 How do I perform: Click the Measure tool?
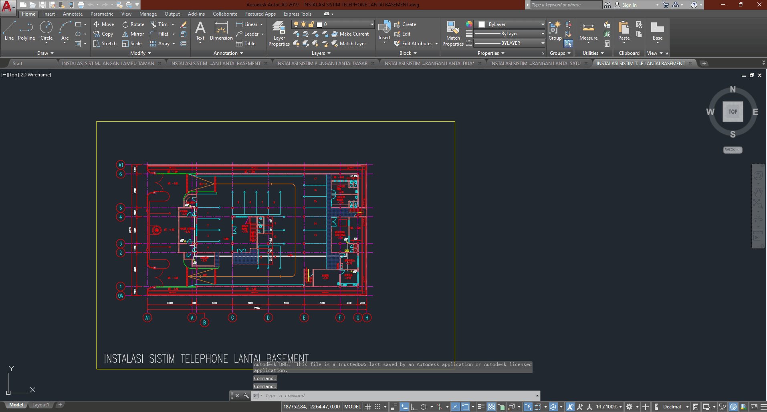[x=588, y=31]
